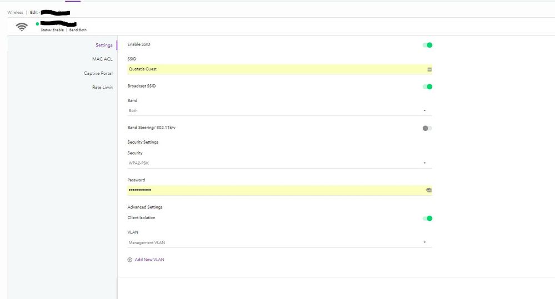Click into the SSID name text field

pyautogui.click(x=272, y=69)
